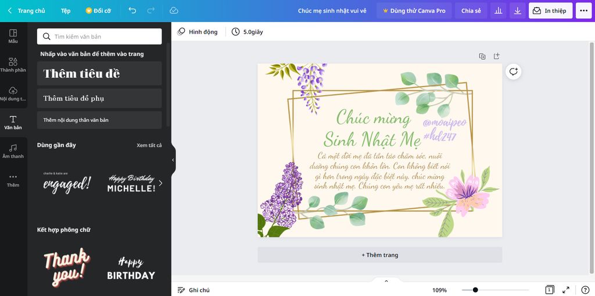Add a comment on the design
Viewport: 595px width, 296px height.
coord(514,71)
